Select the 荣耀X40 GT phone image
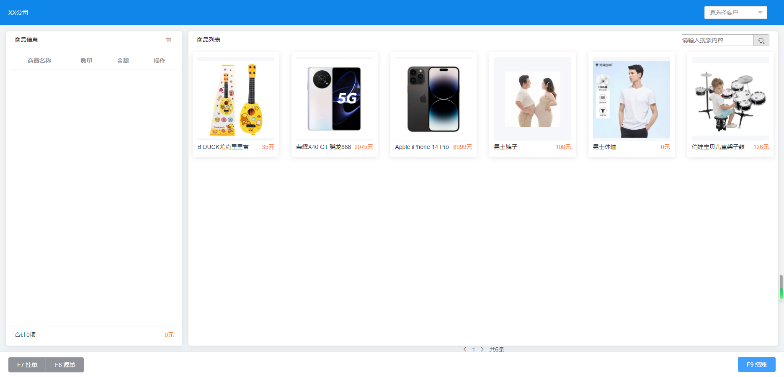Viewport: 784px width, 377px height. [x=335, y=99]
